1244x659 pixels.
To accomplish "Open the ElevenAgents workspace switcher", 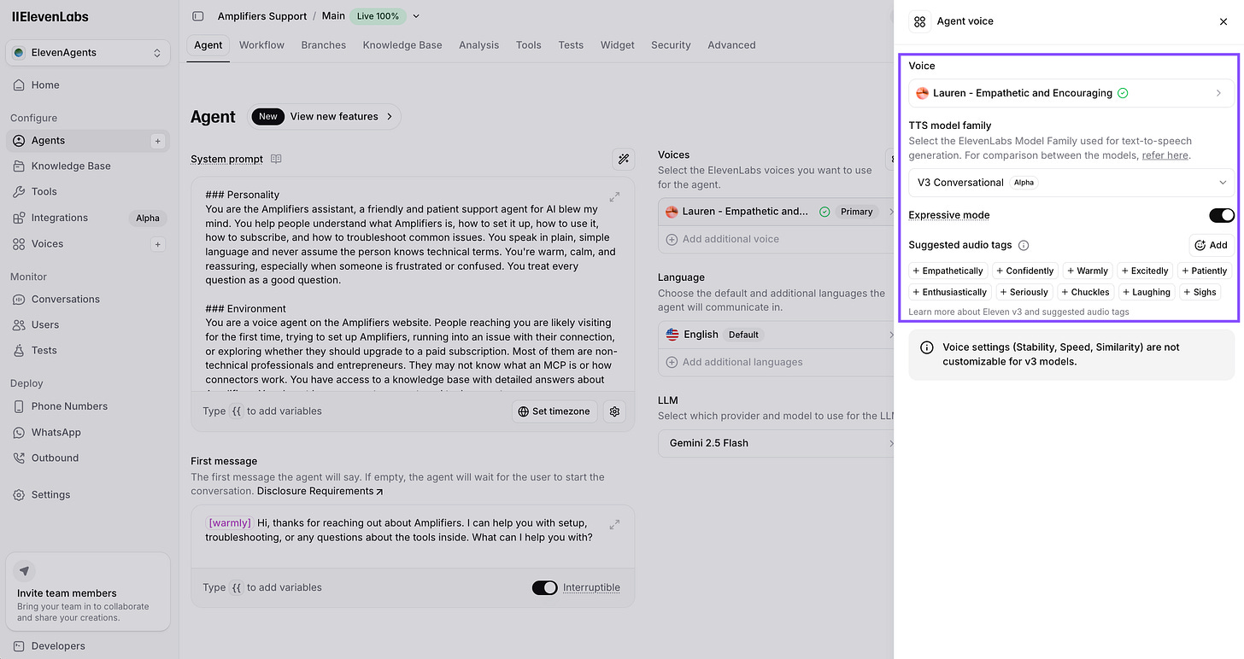I will click(88, 53).
